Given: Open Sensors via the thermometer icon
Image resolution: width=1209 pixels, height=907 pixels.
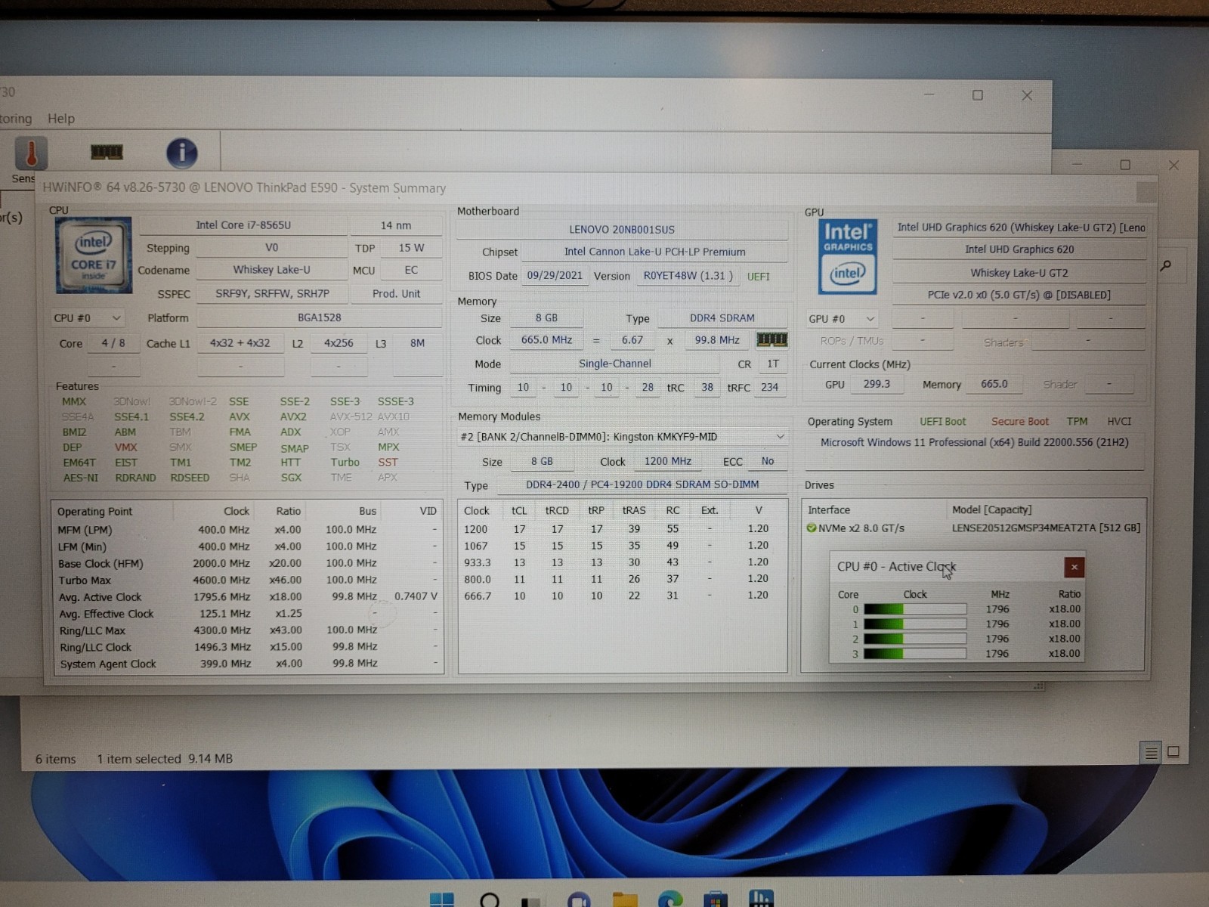Looking at the screenshot, I should (31, 153).
